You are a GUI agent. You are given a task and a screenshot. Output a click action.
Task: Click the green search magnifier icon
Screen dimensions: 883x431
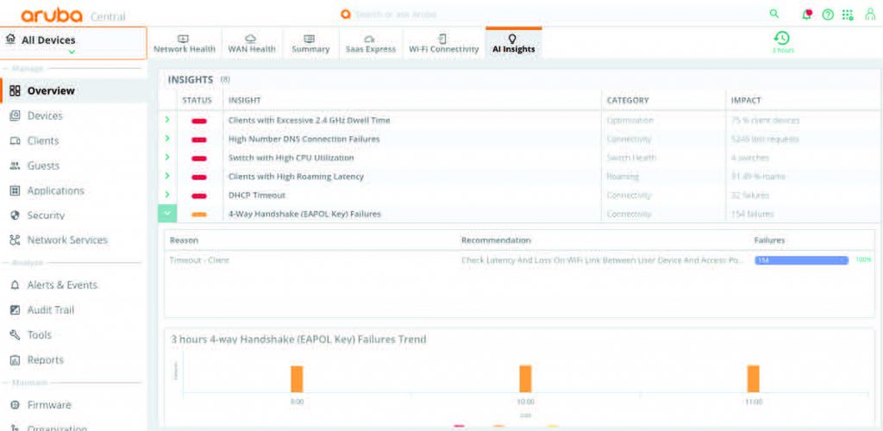774,15
